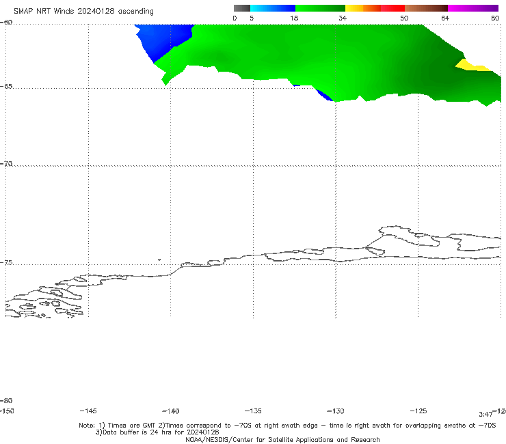Click the green segment of the color bar
Screen dimensions: 506x444
(321, 8)
